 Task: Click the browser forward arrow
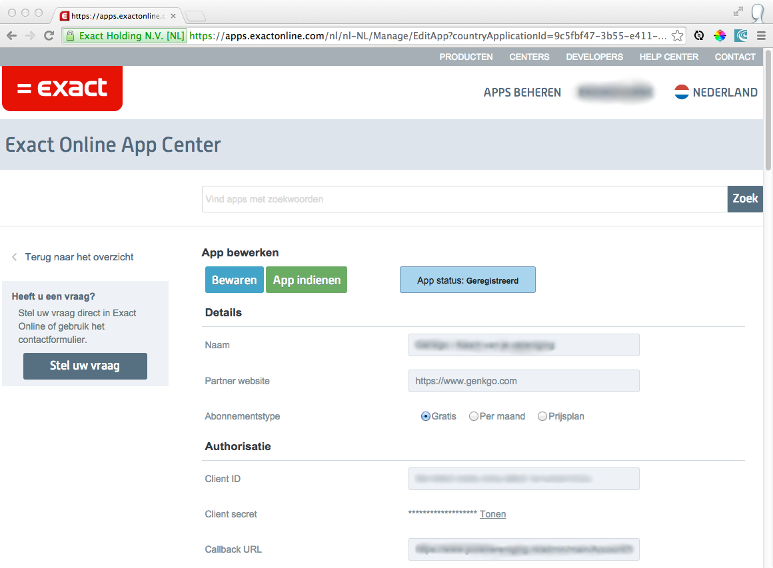click(x=30, y=35)
